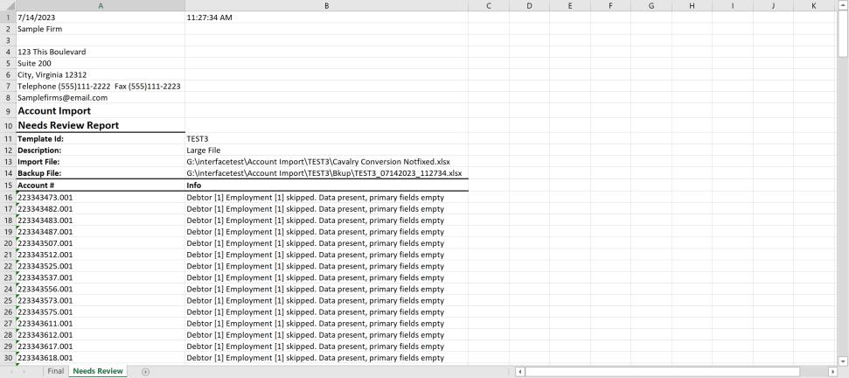Select row 15 header

(x=7, y=185)
